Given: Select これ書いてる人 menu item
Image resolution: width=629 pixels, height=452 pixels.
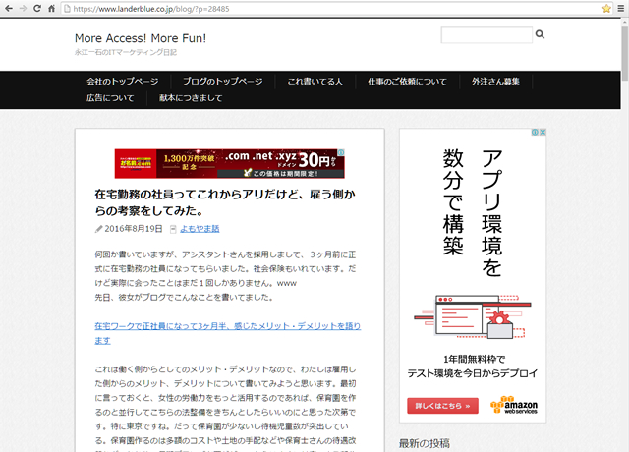Looking at the screenshot, I should click(314, 82).
